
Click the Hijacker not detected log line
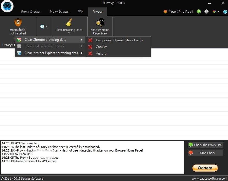point(72,150)
